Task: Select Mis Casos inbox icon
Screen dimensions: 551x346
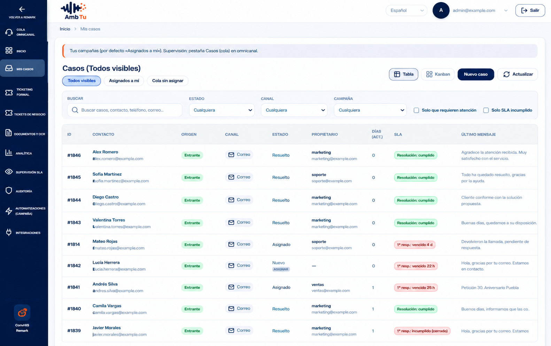Action: click(x=9, y=69)
